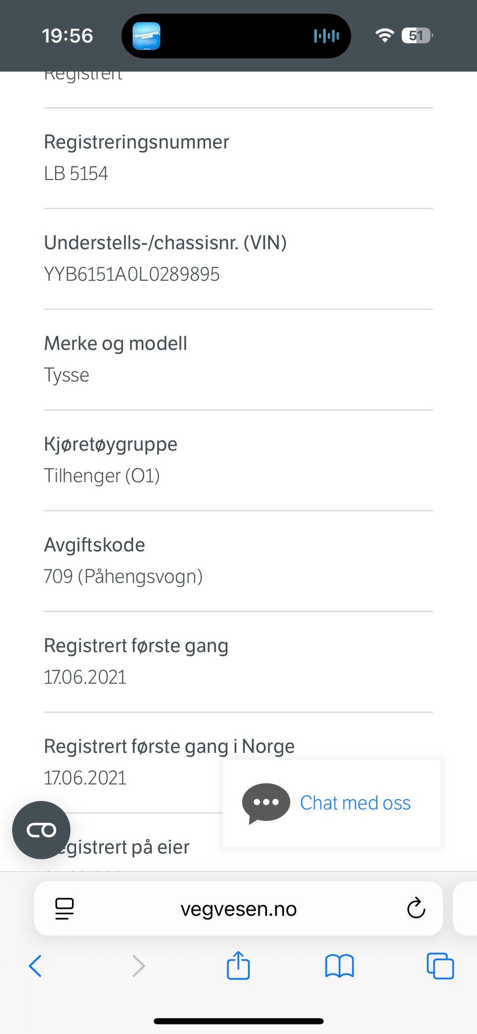Open the Chat med oss link
This screenshot has width=477, height=1034.
pos(355,803)
